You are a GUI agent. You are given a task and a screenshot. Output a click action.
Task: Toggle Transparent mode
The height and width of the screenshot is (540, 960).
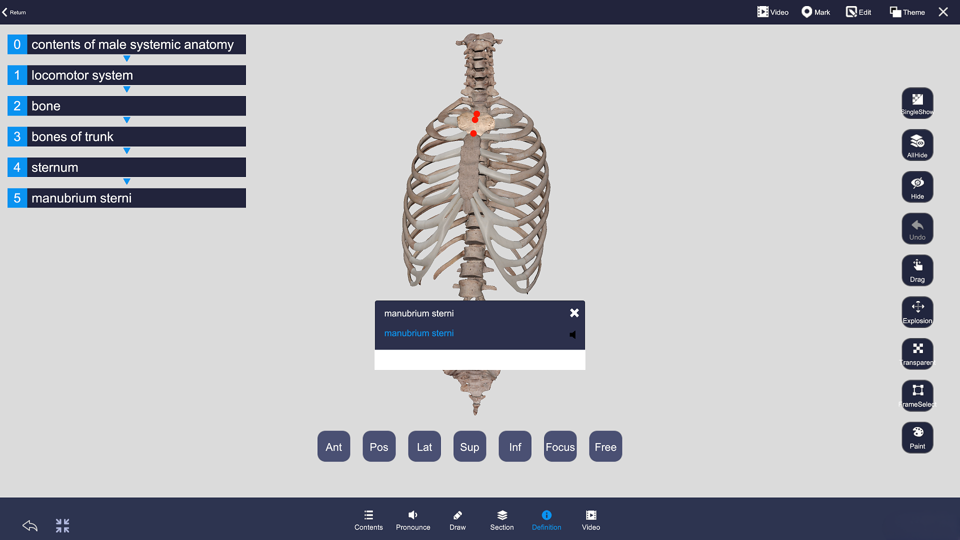[x=917, y=354]
